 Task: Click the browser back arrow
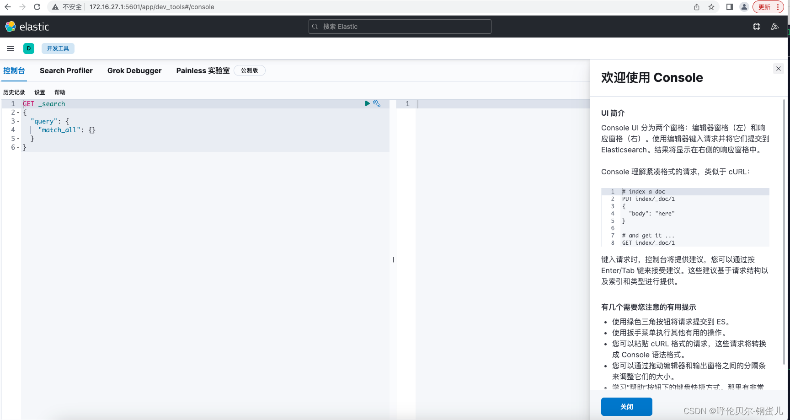coord(8,7)
